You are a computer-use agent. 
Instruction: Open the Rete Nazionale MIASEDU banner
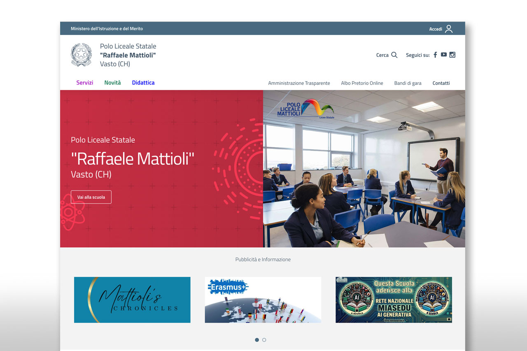(394, 300)
